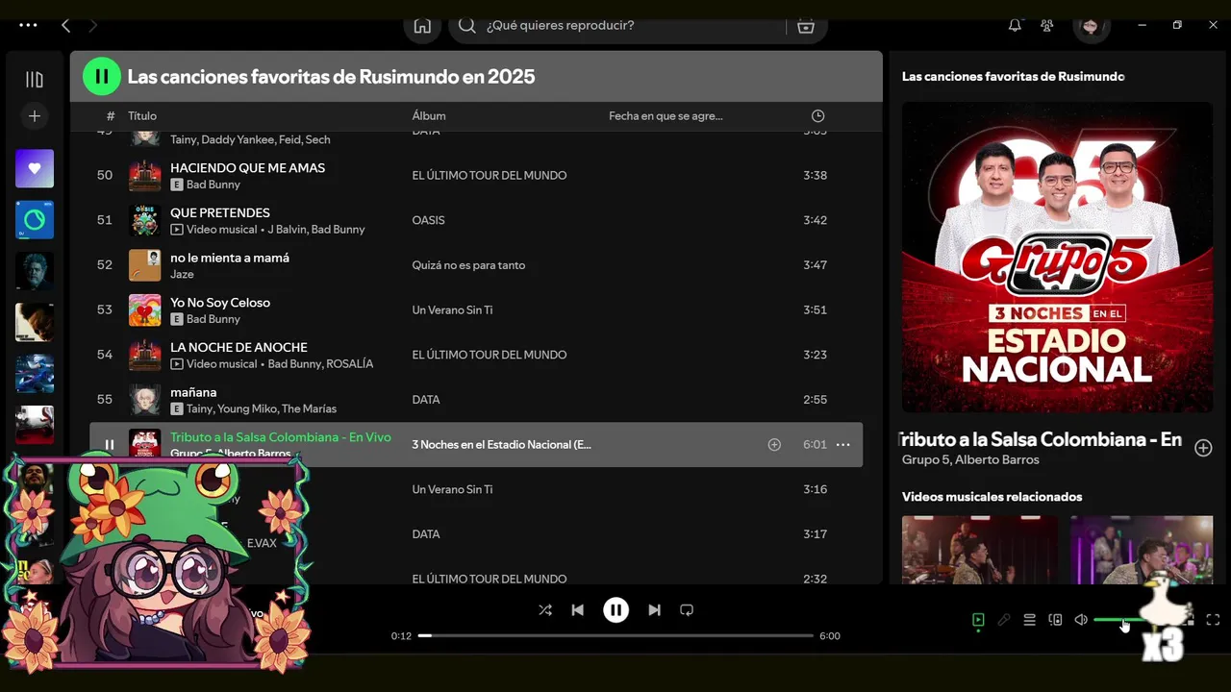Select song LA NOCHE DE ANOCHE

[239, 347]
